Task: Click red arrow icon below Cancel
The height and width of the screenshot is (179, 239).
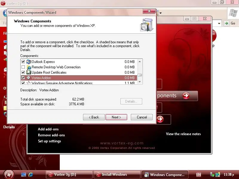Action: tap(160, 119)
